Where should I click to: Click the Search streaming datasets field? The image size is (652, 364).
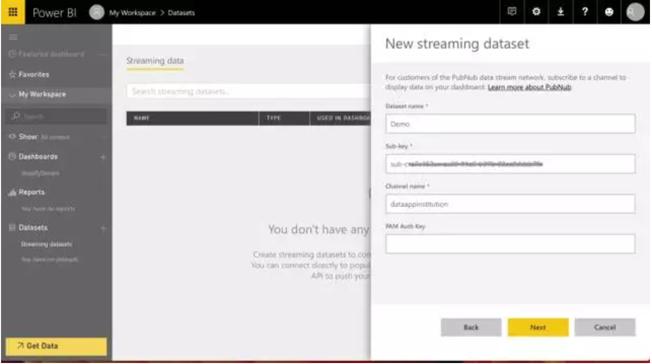point(248,92)
